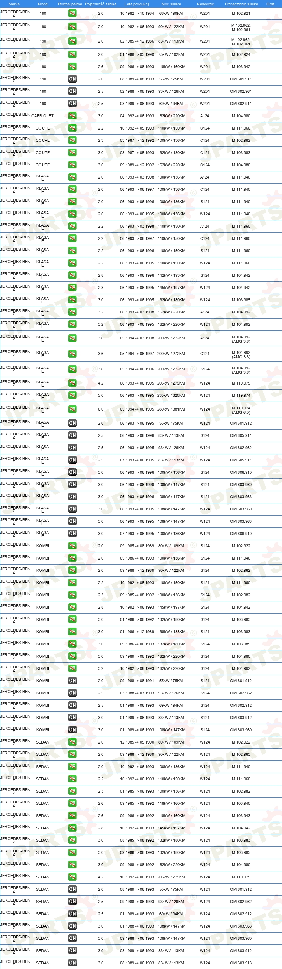
Task: Click the Marka column header
Action: (14, 4)
